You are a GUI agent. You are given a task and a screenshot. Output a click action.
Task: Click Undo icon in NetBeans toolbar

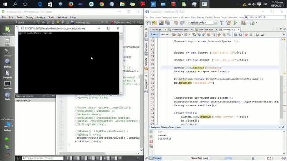176,23
